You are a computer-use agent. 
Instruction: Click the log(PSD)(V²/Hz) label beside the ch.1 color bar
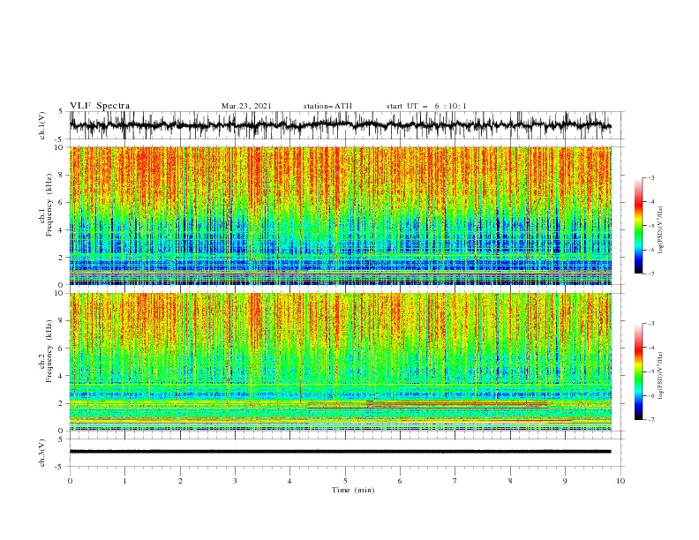[x=661, y=230]
